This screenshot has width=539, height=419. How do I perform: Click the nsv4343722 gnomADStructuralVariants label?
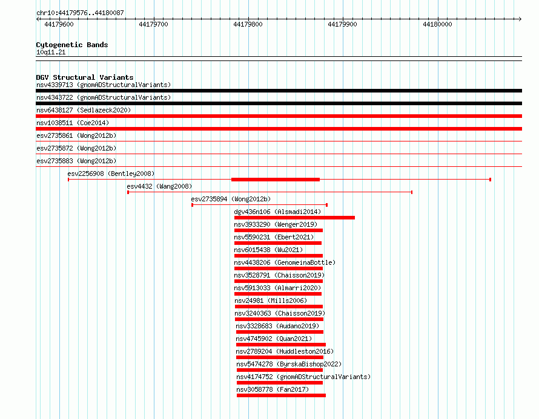pyautogui.click(x=104, y=97)
